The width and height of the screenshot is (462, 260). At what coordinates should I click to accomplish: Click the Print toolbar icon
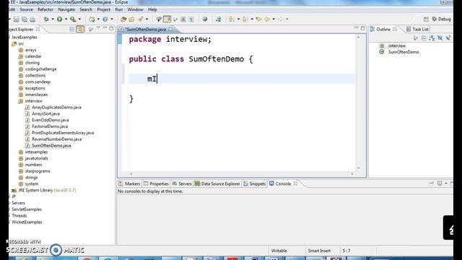pos(32,19)
